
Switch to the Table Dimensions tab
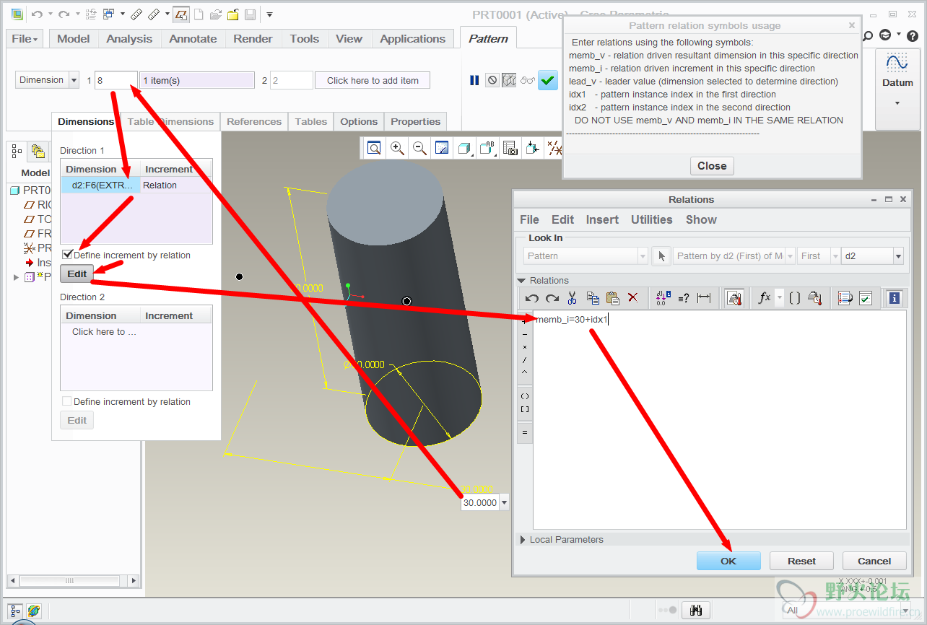click(x=170, y=121)
